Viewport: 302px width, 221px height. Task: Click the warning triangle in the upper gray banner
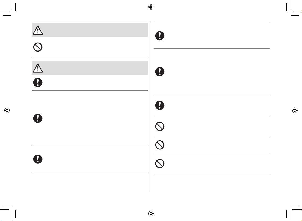[x=38, y=31]
